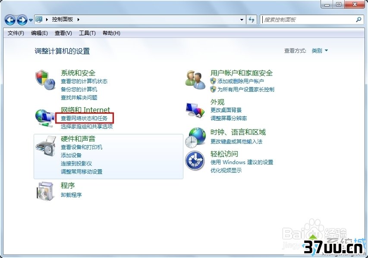
Task: Click the 查看网络状态和任务 link
Action: [x=84, y=118]
